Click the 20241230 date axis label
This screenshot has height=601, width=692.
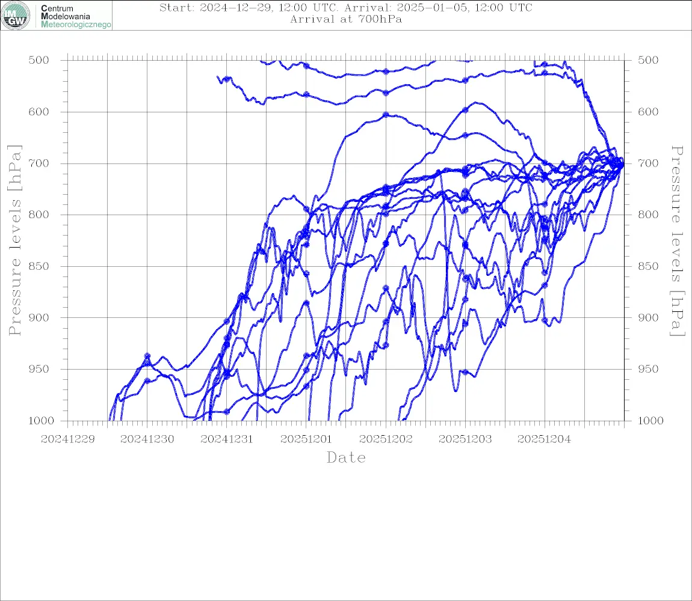point(147,439)
